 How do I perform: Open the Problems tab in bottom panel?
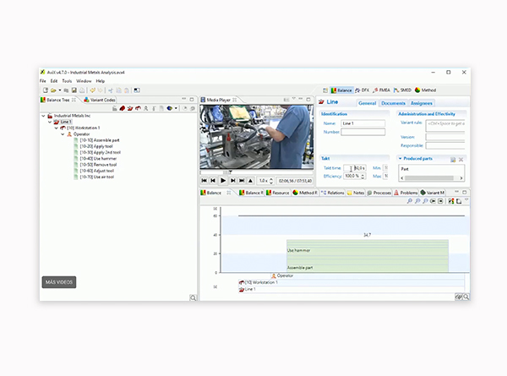coord(409,193)
